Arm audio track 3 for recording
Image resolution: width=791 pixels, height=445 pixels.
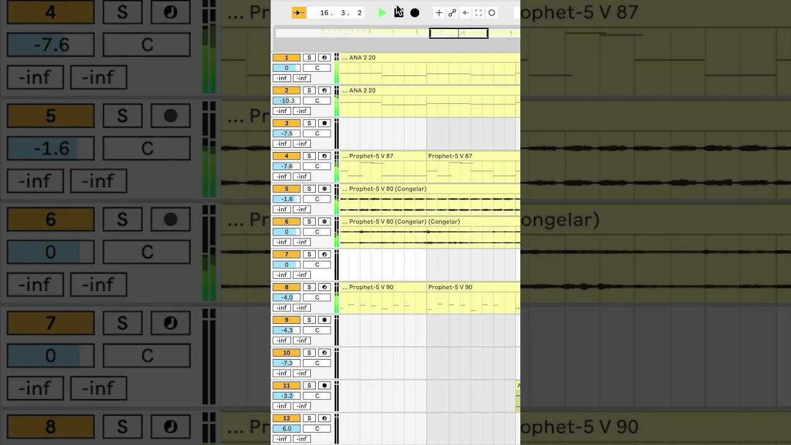pyautogui.click(x=324, y=123)
